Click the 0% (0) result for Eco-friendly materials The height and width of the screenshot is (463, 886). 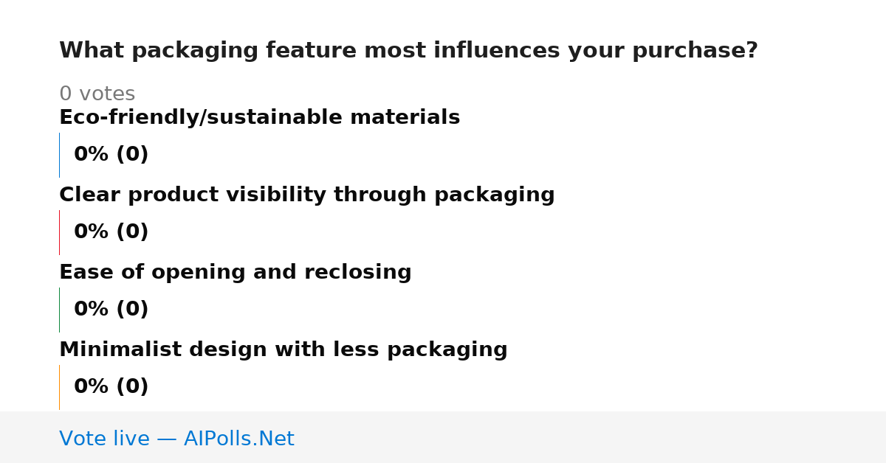pos(111,155)
